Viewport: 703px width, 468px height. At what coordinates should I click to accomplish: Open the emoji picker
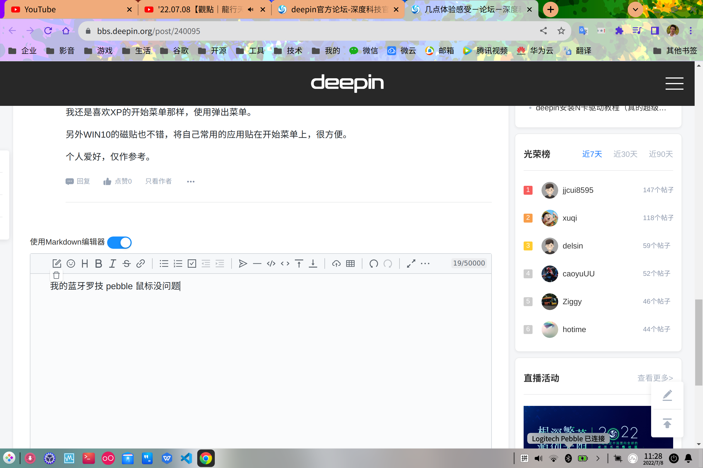coord(71,264)
